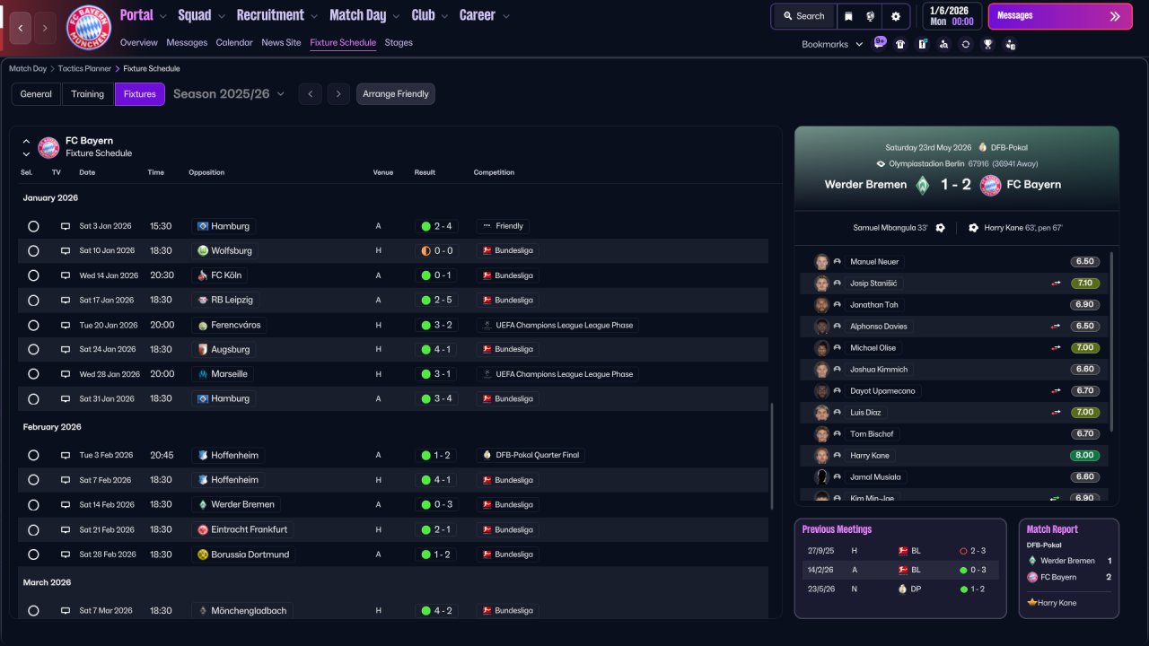1149x646 pixels.
Task: Go to previous season with left chevron
Action: [310, 94]
